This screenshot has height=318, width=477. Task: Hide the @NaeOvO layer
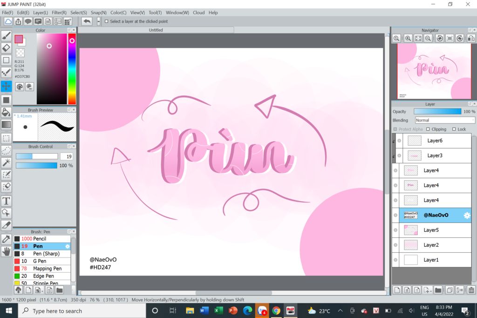coord(395,215)
